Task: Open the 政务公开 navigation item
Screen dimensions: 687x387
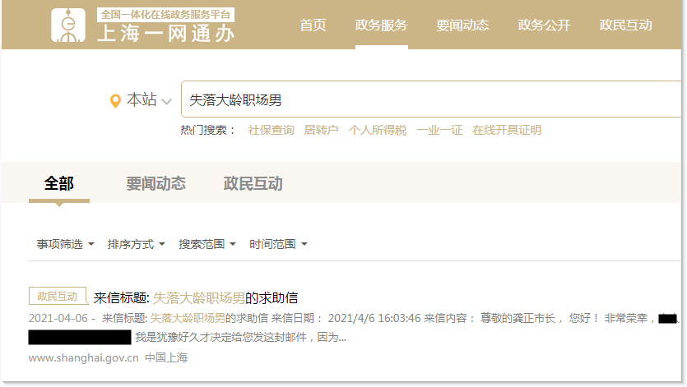Action: click(x=544, y=25)
